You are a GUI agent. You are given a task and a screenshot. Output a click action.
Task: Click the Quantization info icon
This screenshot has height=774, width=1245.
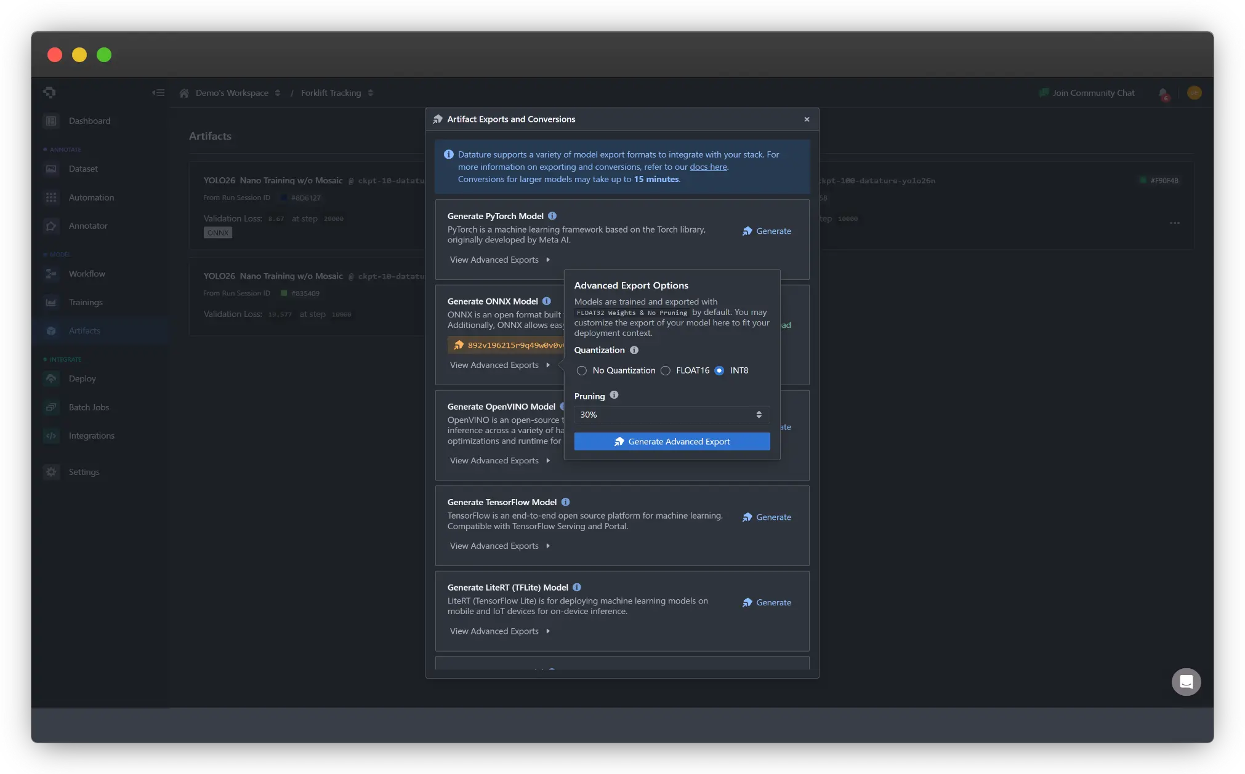(634, 350)
